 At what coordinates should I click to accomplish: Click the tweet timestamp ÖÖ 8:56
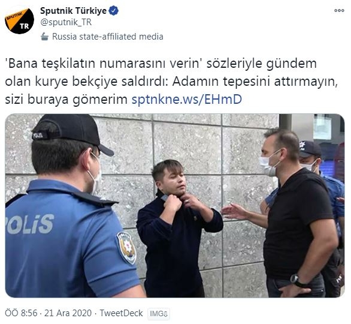pos(21,313)
